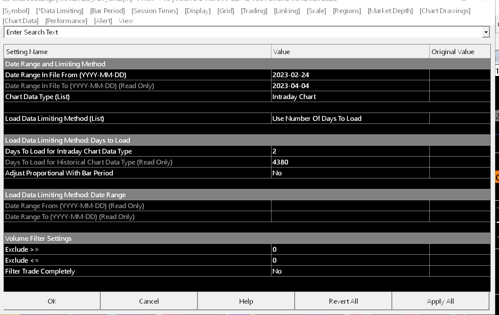Open the Alert settings tab

[x=103, y=21]
